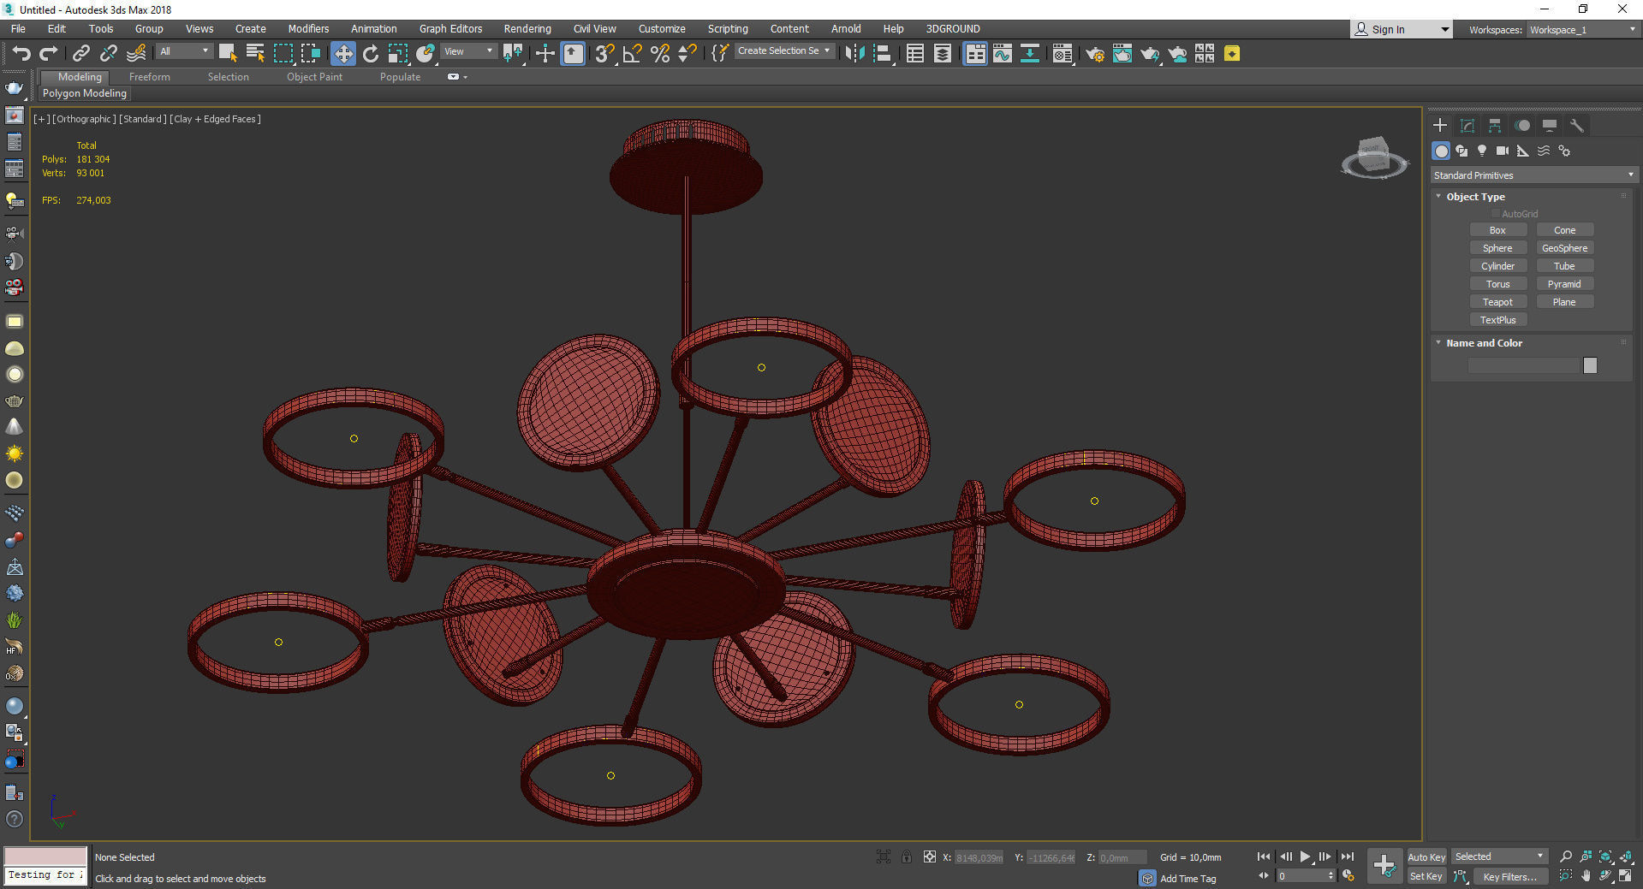This screenshot has width=1643, height=889.
Task: Click the TextPlus button
Action: 1497,320
